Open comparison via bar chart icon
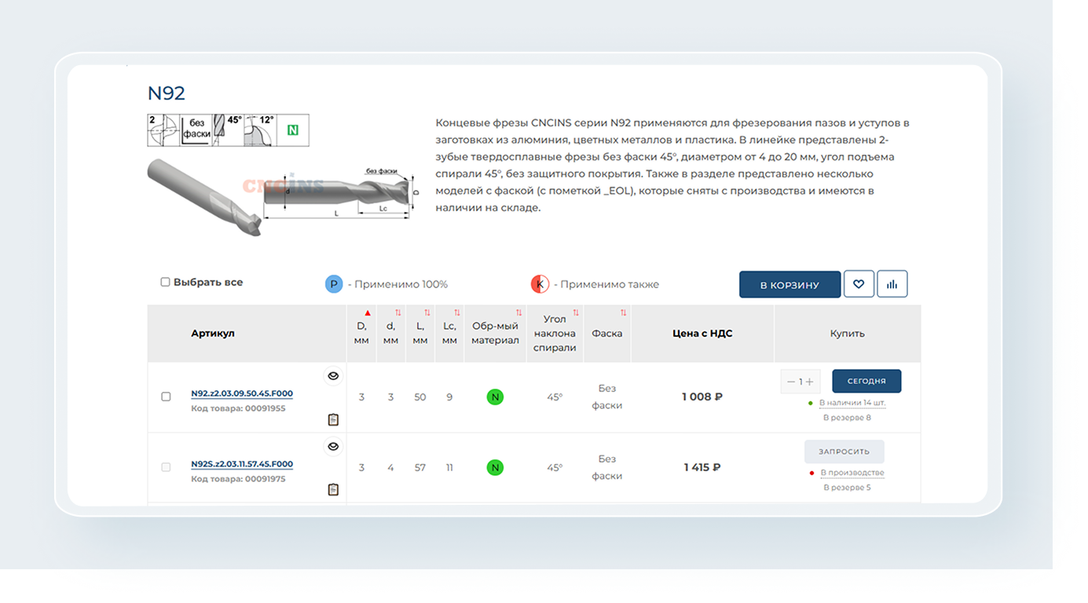 coord(892,284)
